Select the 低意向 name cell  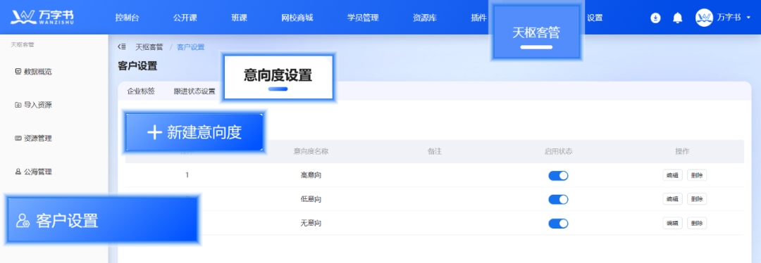(x=311, y=199)
